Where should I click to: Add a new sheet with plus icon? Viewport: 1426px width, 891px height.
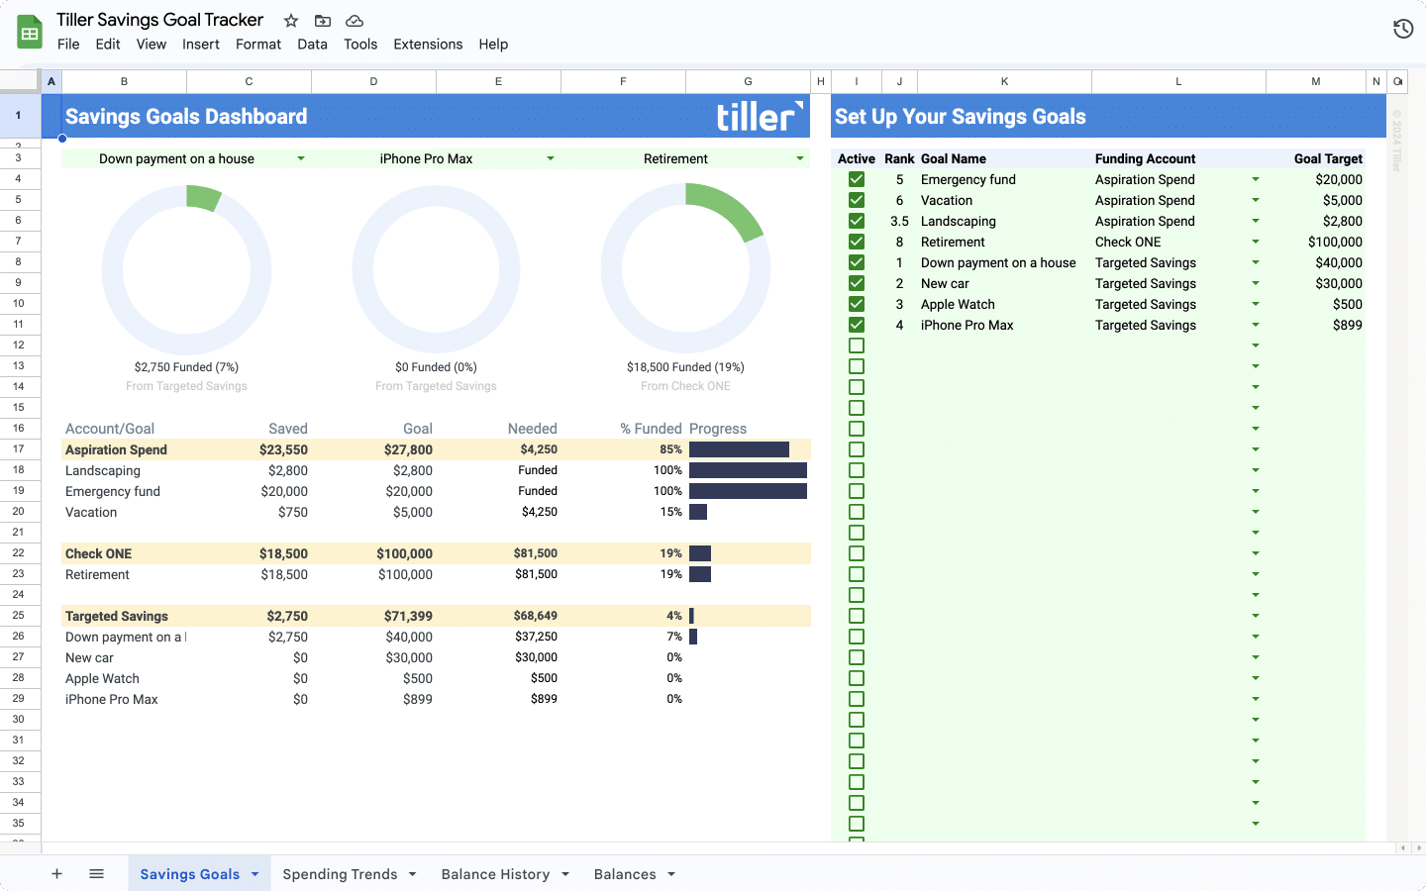tap(56, 873)
